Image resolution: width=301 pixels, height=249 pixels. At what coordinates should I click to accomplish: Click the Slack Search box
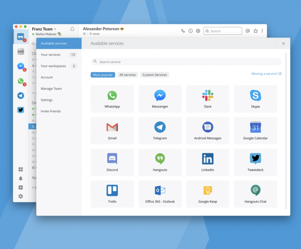point(223,31)
